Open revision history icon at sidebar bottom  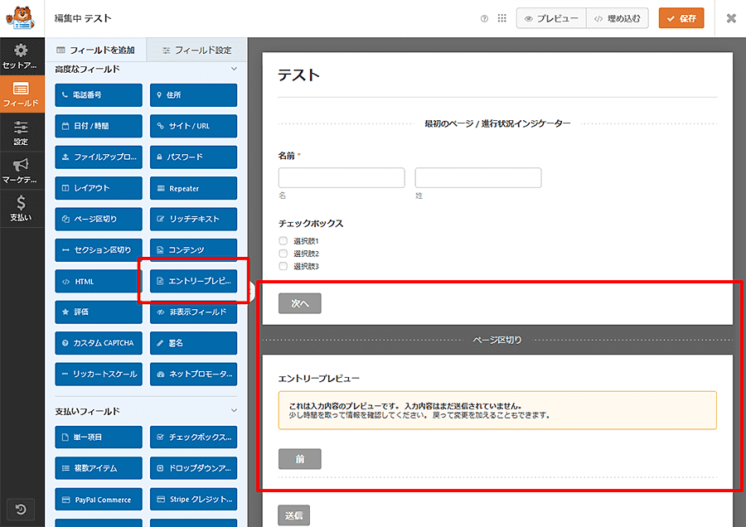(x=21, y=510)
